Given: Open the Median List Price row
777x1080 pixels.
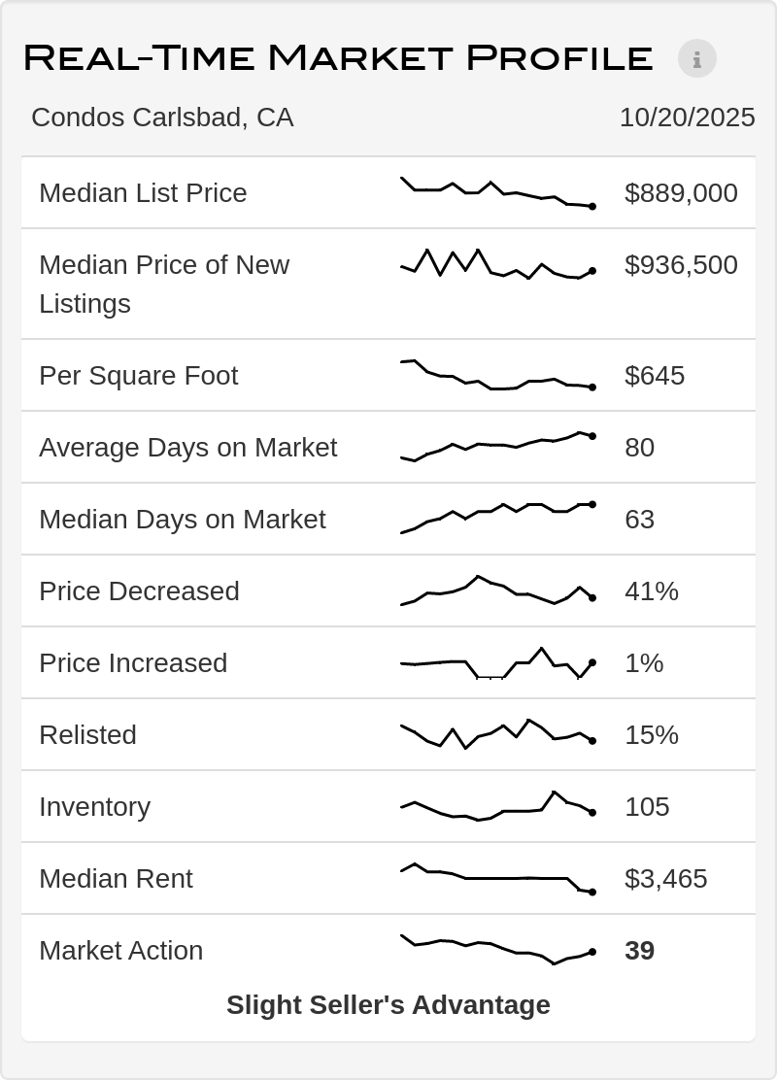Looking at the screenshot, I should 143,193.
